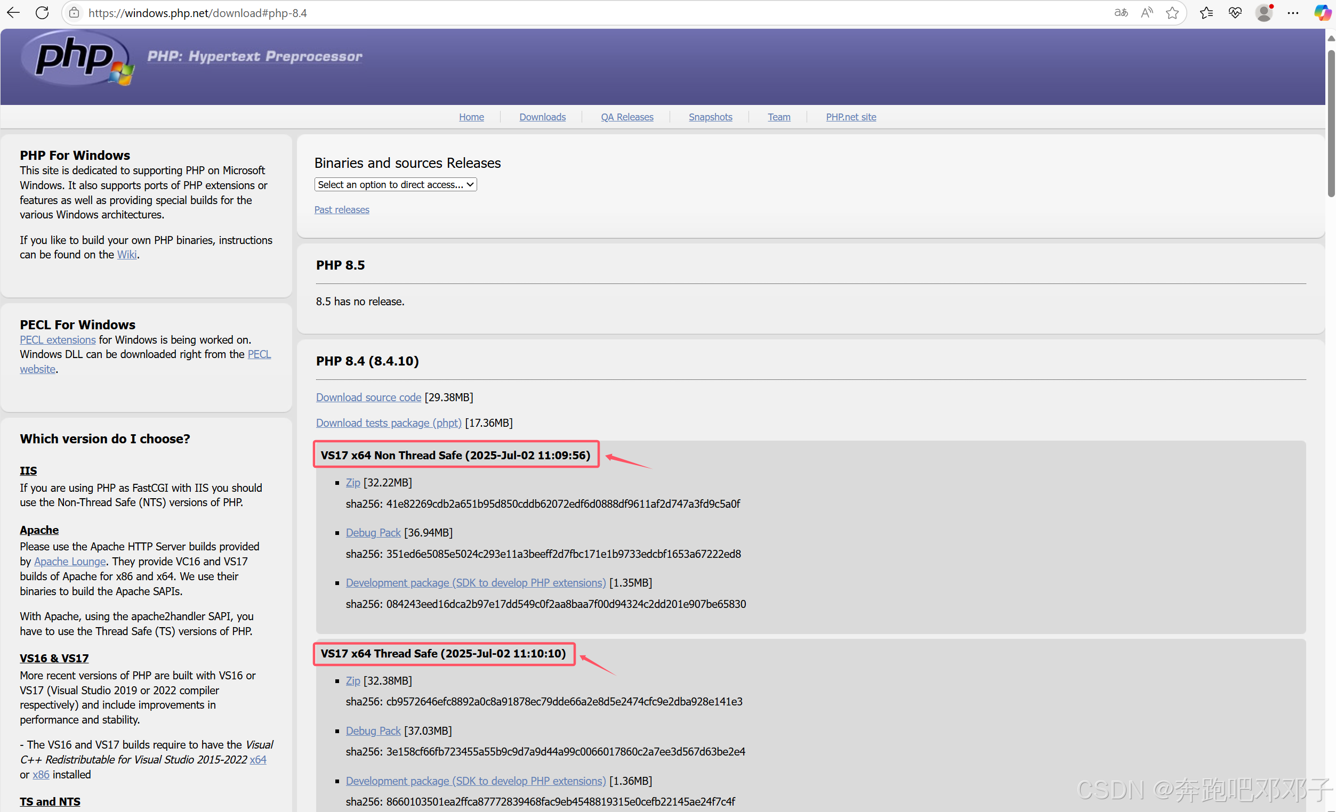Click the 'Which version do I choose?' heading
The width and height of the screenshot is (1336, 812).
click(x=105, y=439)
